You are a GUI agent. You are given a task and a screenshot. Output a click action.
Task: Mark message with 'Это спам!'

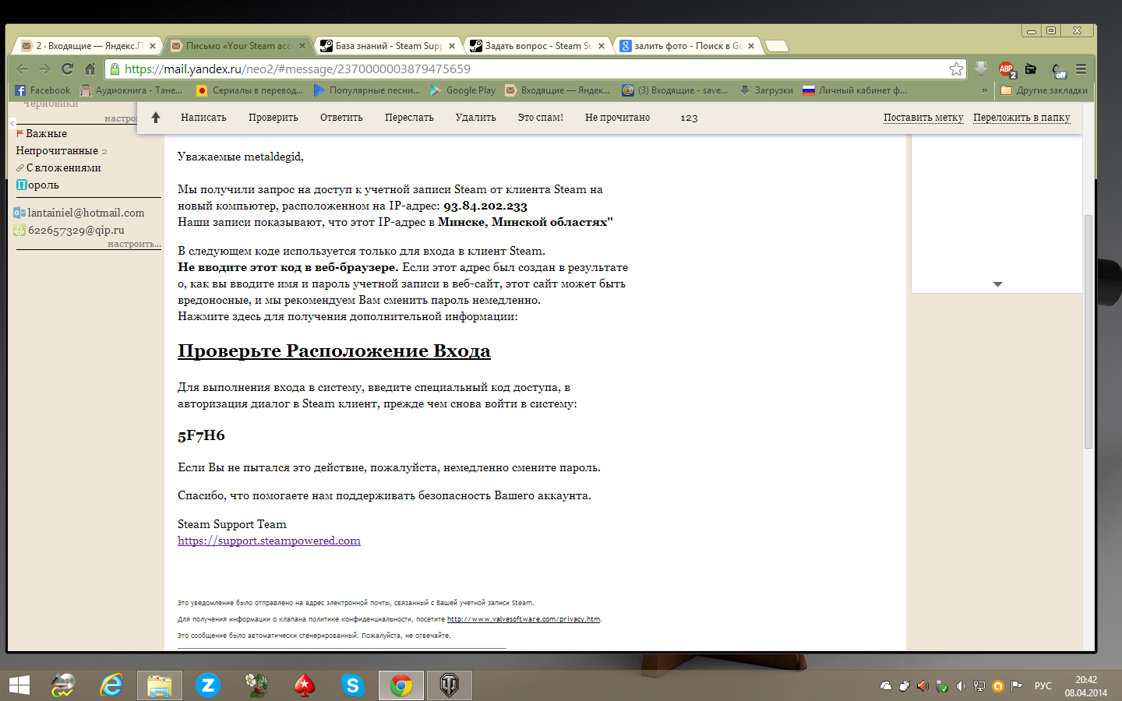(x=541, y=118)
